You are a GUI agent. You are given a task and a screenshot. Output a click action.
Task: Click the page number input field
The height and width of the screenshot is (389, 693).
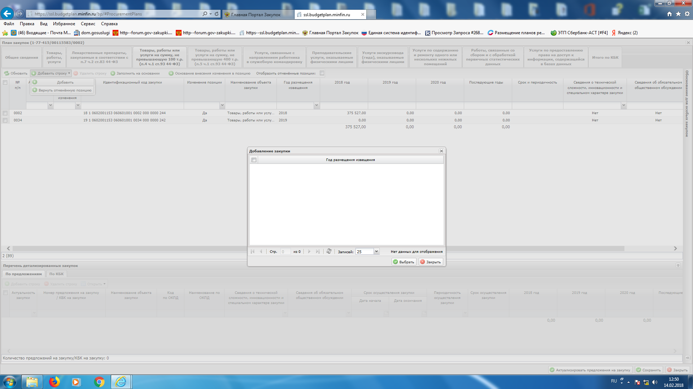(285, 251)
